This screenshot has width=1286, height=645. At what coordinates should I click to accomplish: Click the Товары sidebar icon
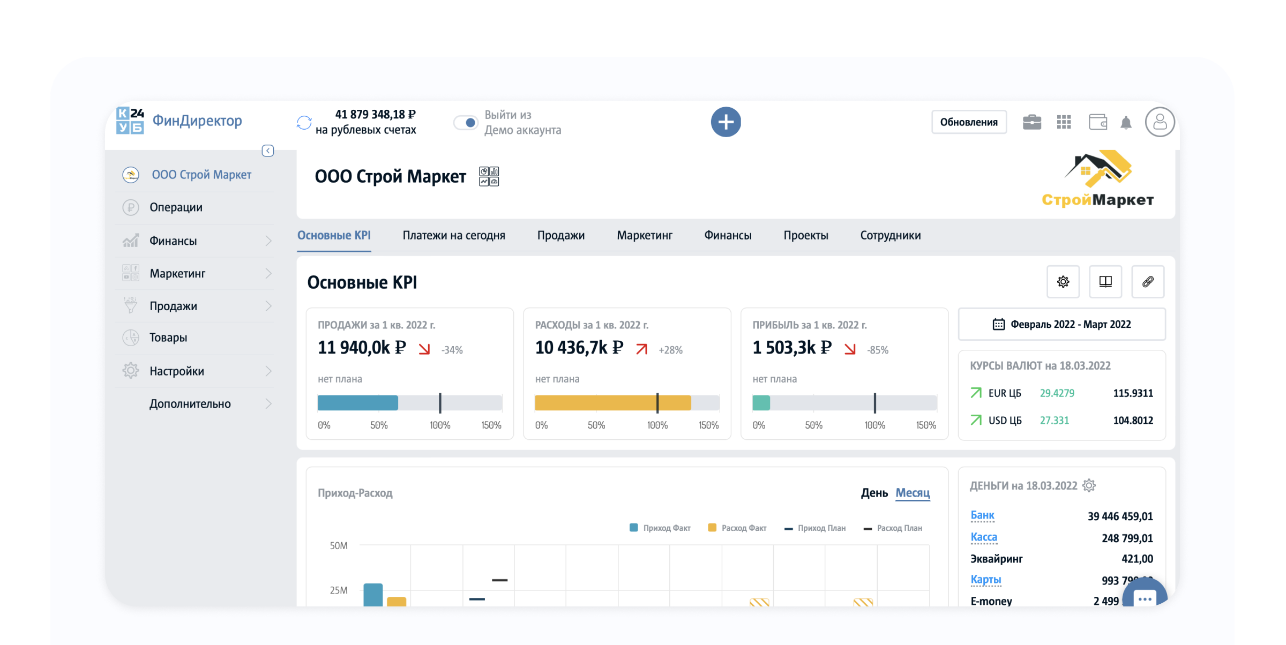131,337
